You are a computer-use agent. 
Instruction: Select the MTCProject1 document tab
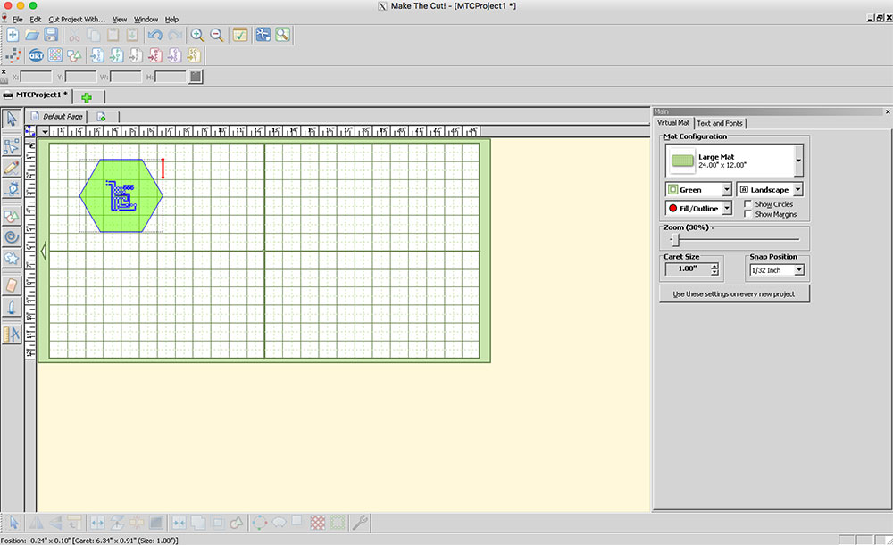pyautogui.click(x=37, y=95)
